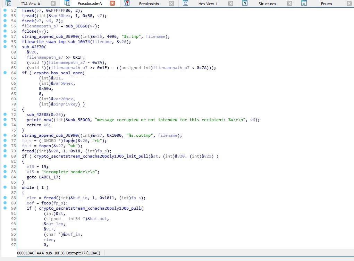Screen dimensions: 354x261
Task: Click the Breakpoints tab icon
Action: click(127, 3)
